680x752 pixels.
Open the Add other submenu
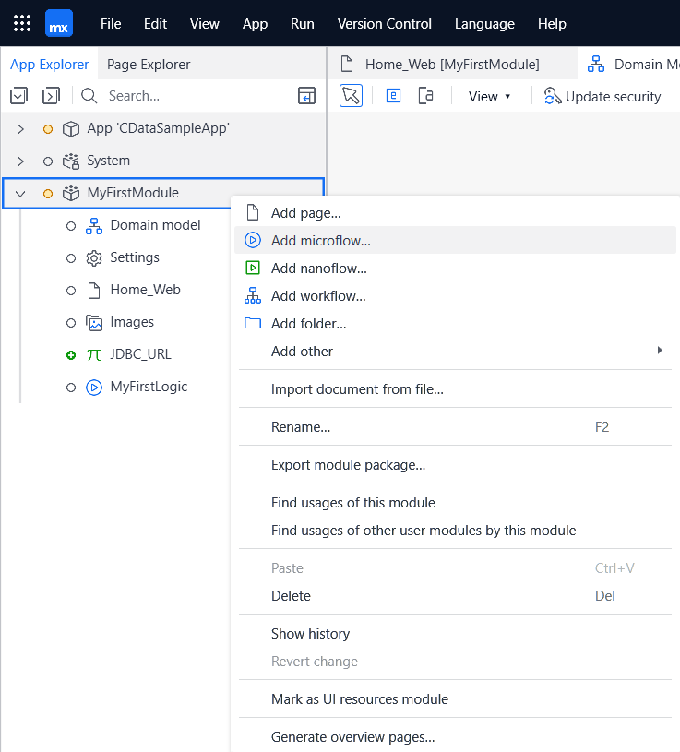coord(302,352)
